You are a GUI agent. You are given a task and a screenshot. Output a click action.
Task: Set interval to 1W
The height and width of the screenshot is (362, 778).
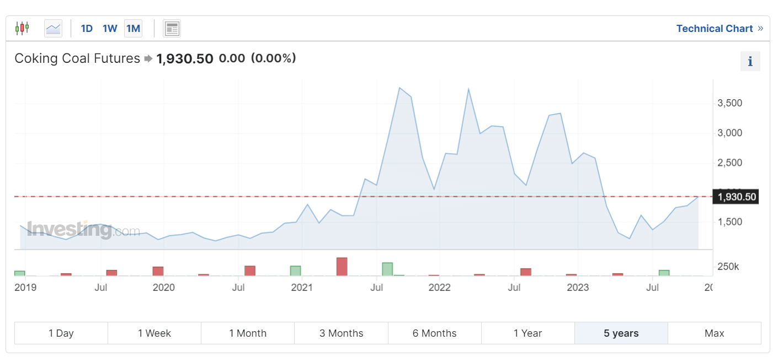[110, 28]
